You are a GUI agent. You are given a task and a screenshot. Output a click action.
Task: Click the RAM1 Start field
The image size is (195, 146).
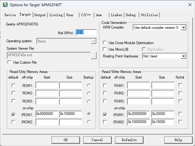139,85
